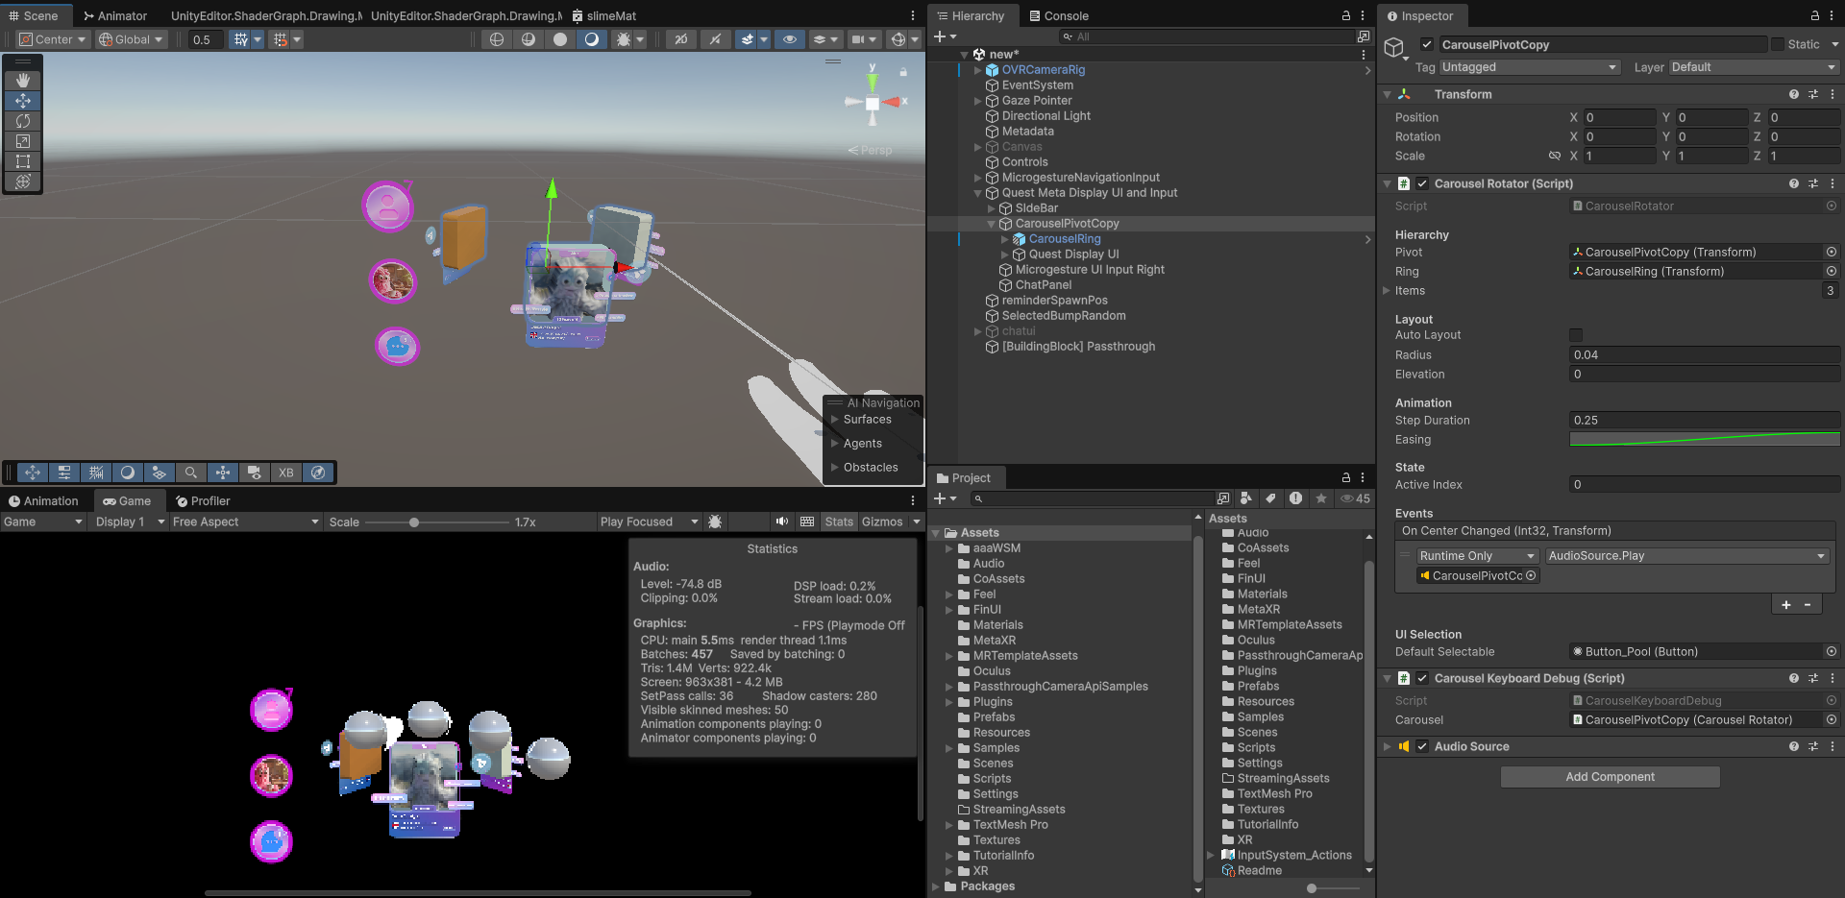The height and width of the screenshot is (898, 1845).
Task: Toggle Hierarchy panel lock
Action: (x=1346, y=16)
